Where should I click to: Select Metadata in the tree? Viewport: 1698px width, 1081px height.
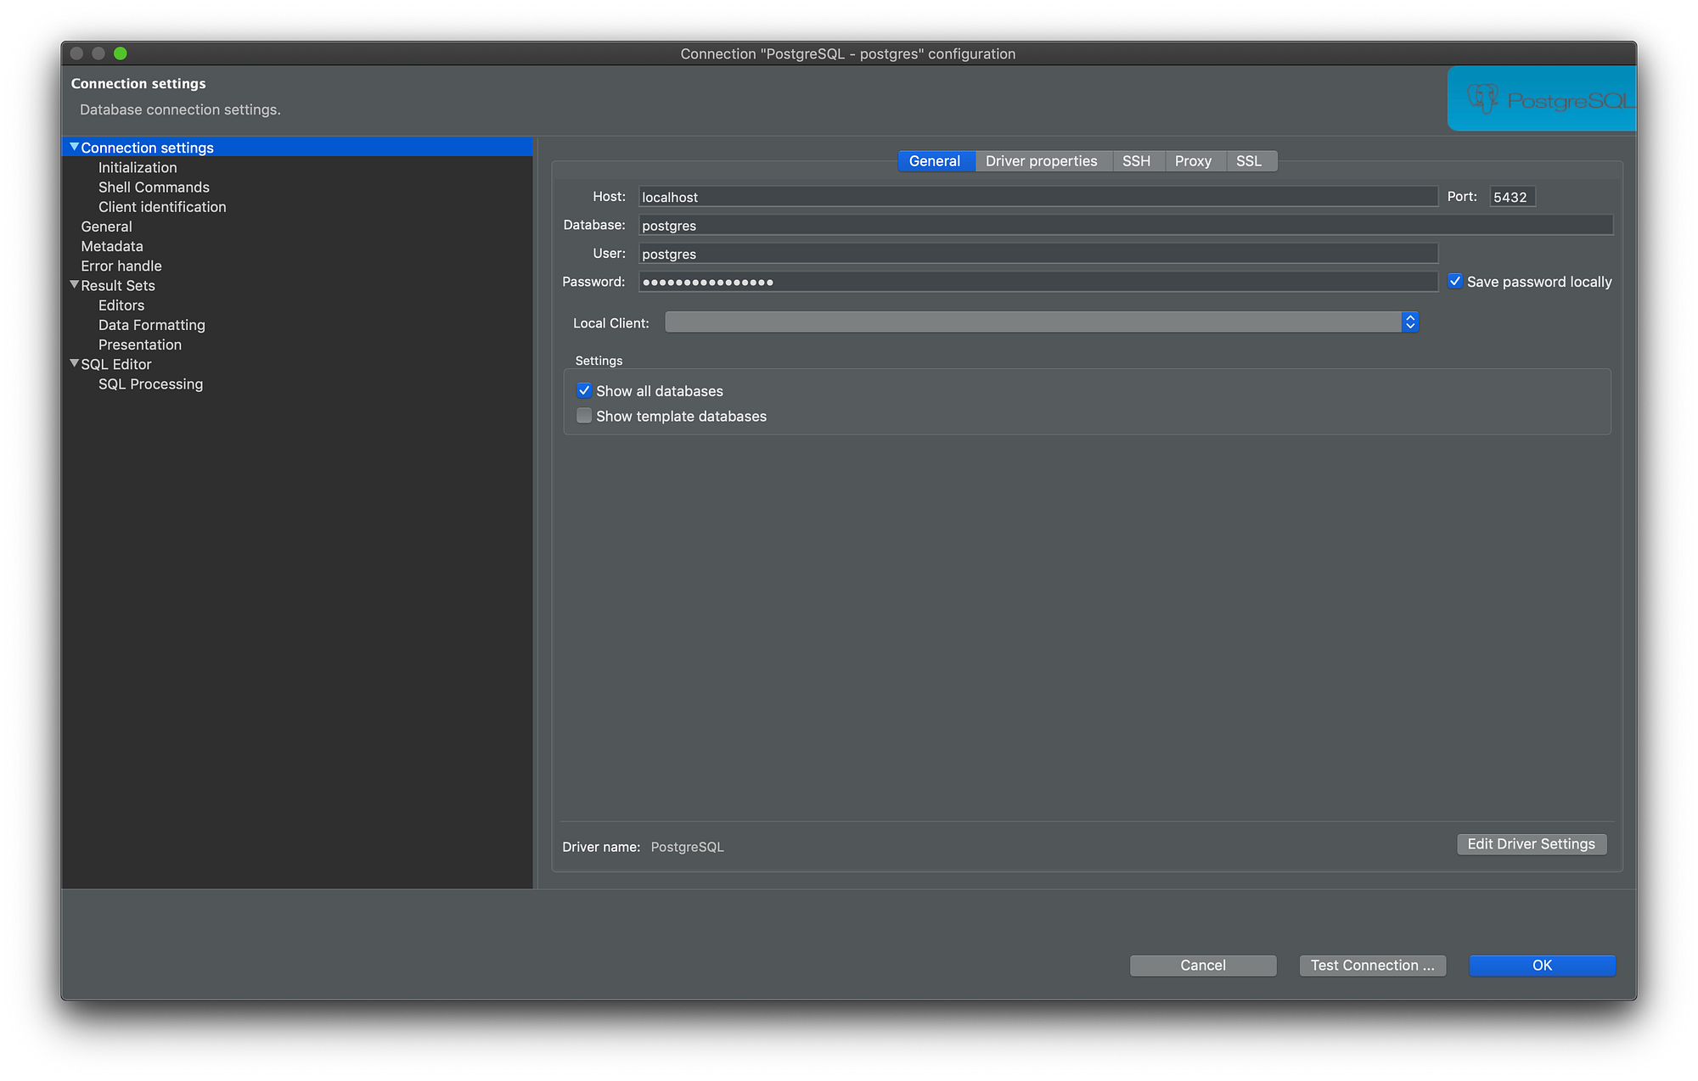click(112, 246)
